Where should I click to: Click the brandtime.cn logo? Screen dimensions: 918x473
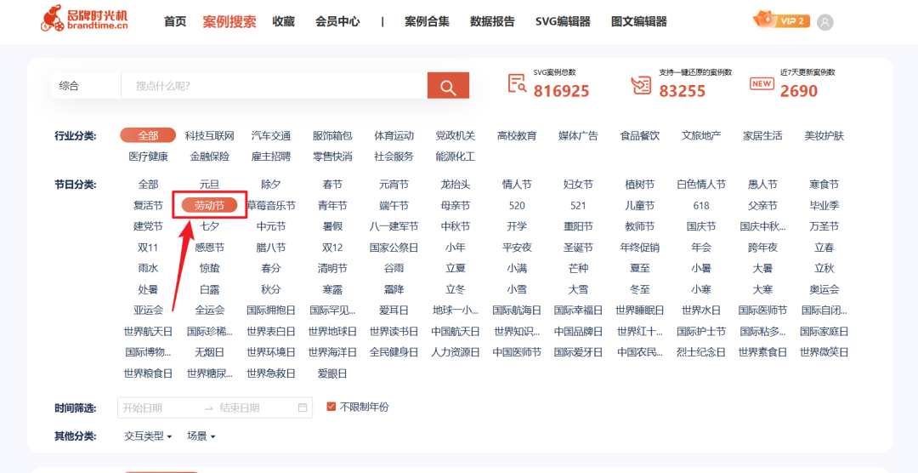83,20
